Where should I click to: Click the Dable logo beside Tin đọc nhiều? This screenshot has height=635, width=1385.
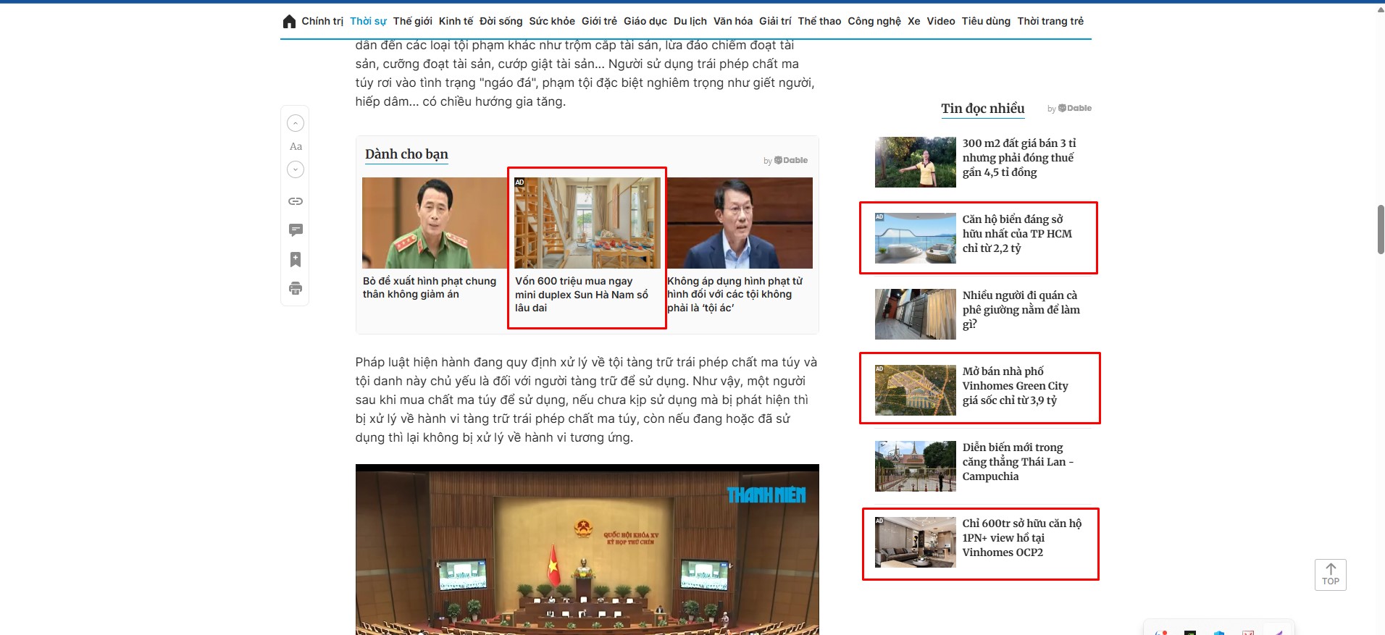pos(1075,108)
